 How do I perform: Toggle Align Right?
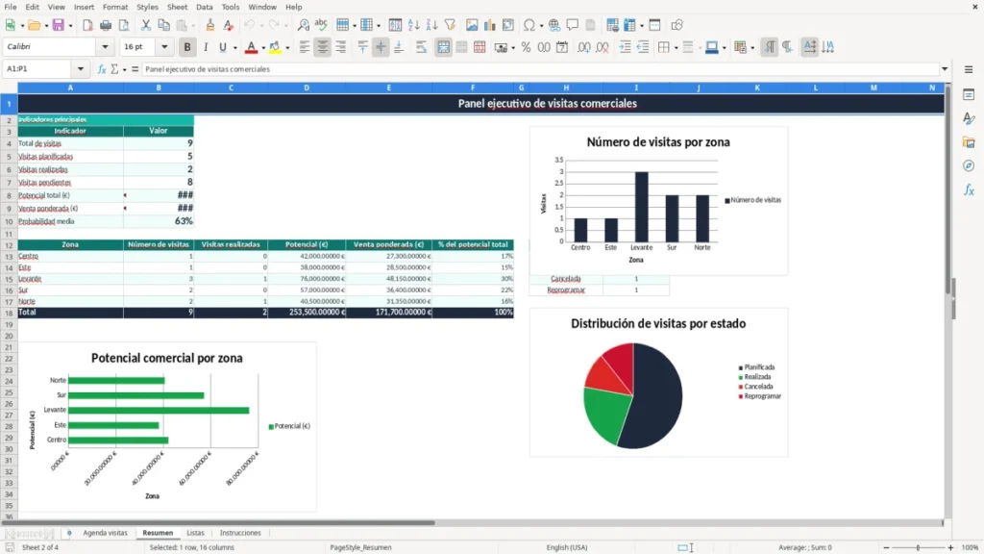coord(341,47)
